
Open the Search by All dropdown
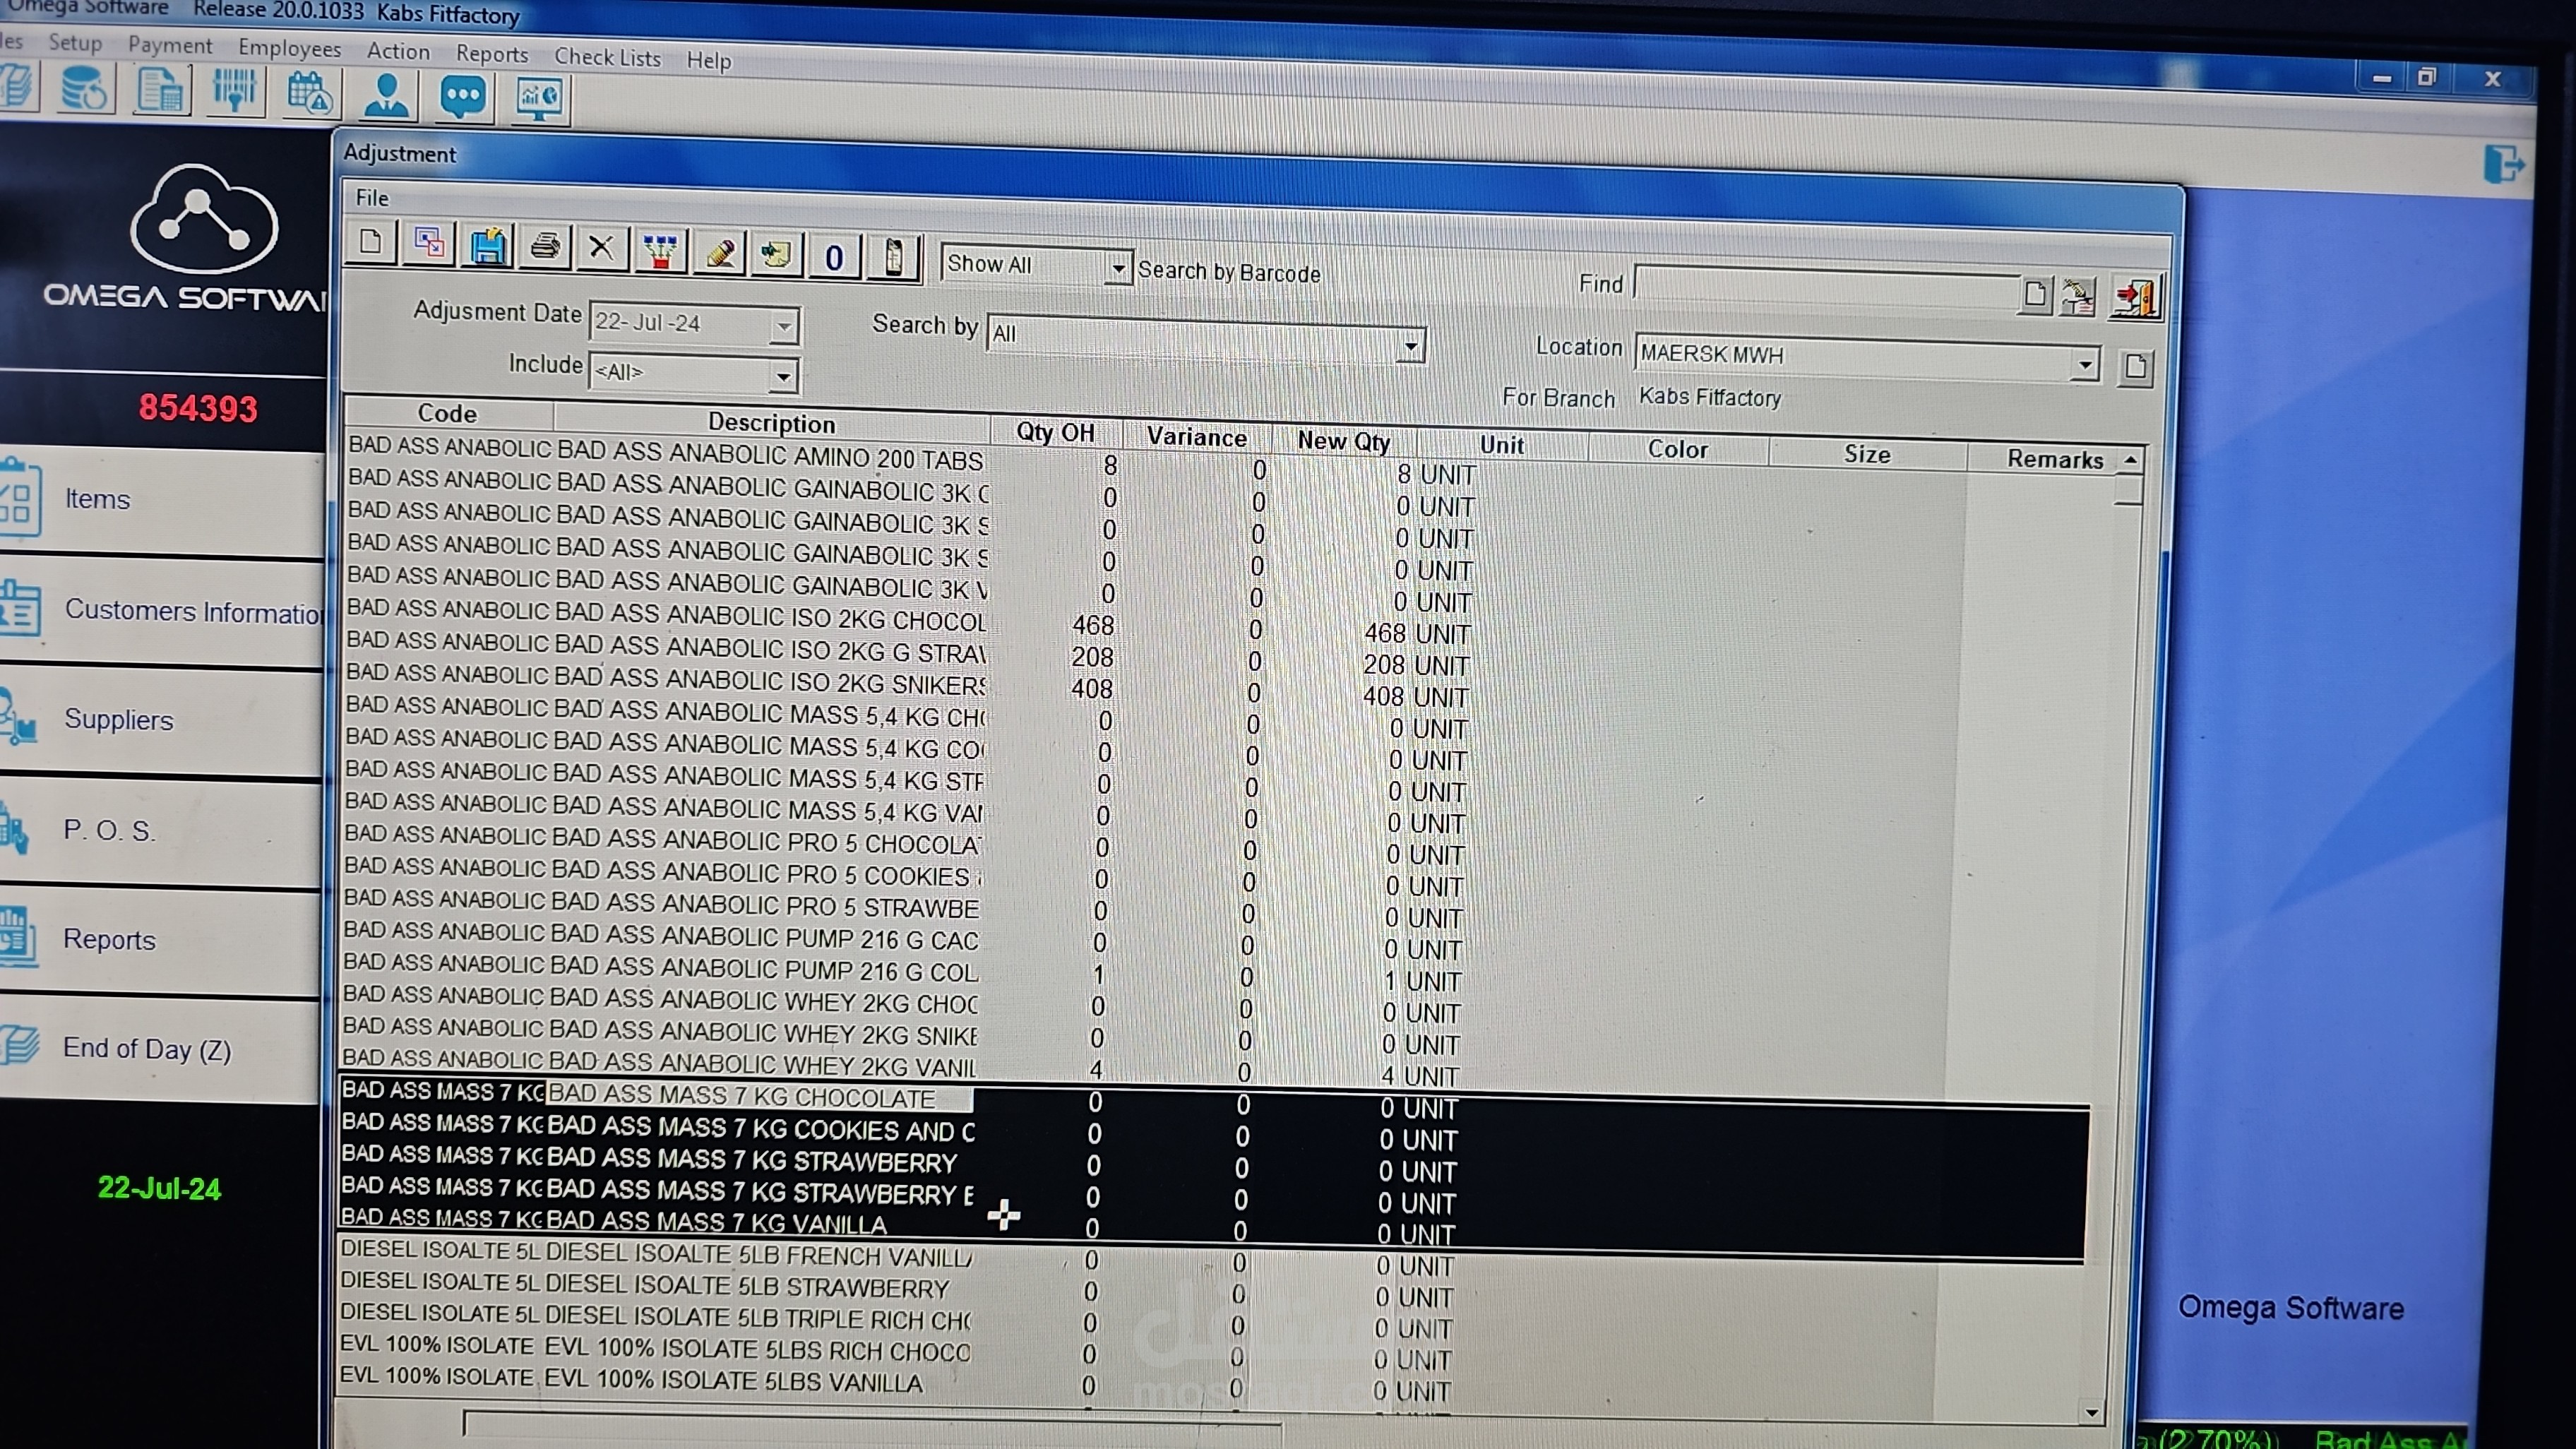click(x=1410, y=346)
